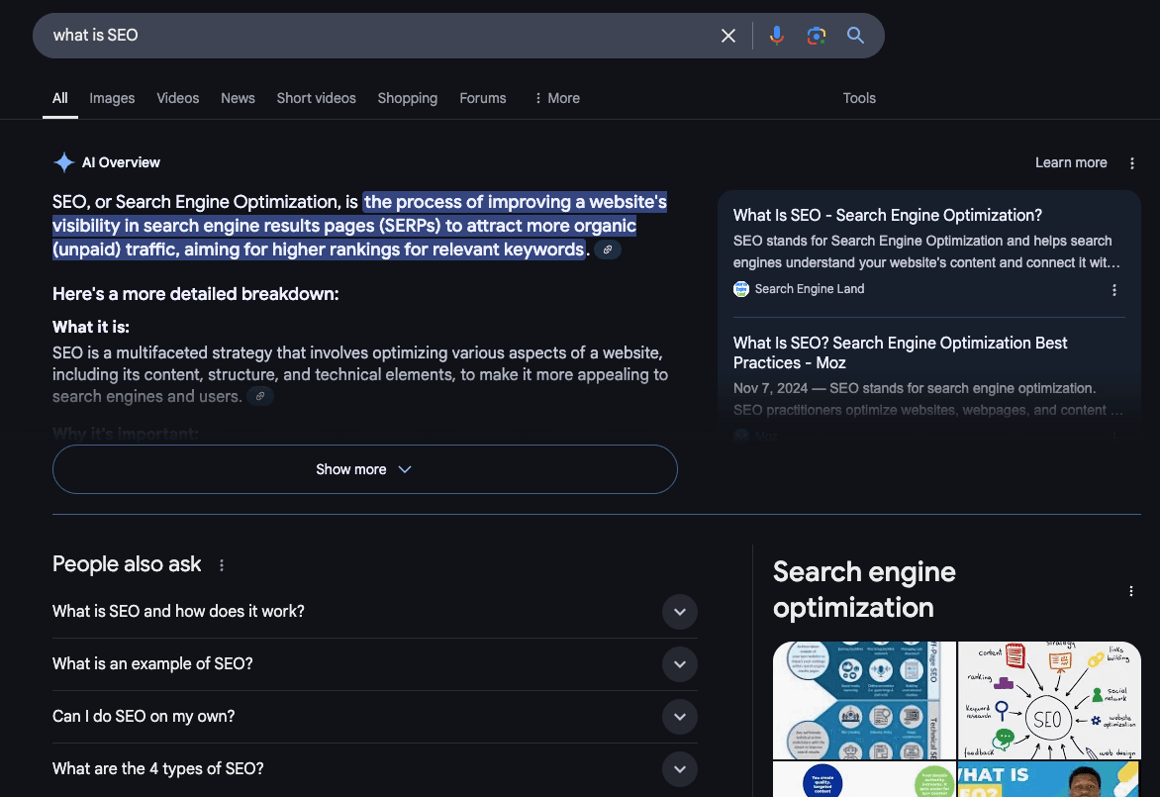Open the Tools menu

(858, 98)
